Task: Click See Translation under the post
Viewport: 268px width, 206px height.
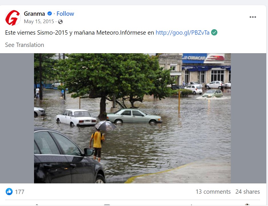Action: [x=25, y=45]
